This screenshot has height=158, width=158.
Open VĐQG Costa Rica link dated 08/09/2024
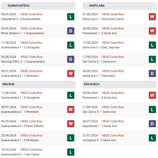coord(31,14)
